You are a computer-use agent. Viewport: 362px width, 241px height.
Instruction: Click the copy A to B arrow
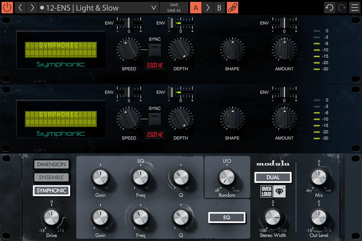click(x=208, y=8)
